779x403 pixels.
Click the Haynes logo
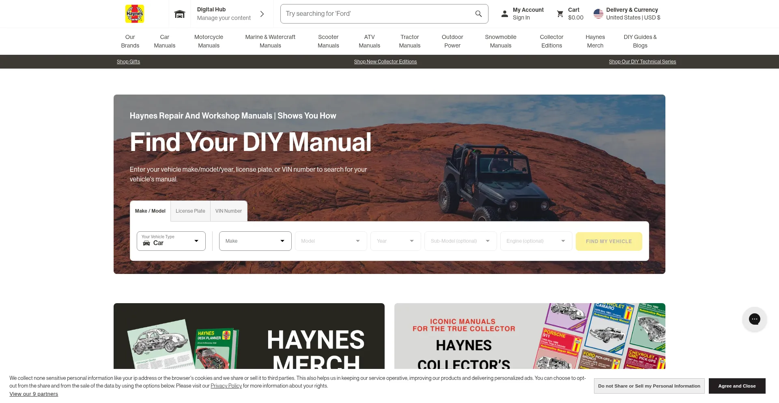pyautogui.click(x=135, y=14)
